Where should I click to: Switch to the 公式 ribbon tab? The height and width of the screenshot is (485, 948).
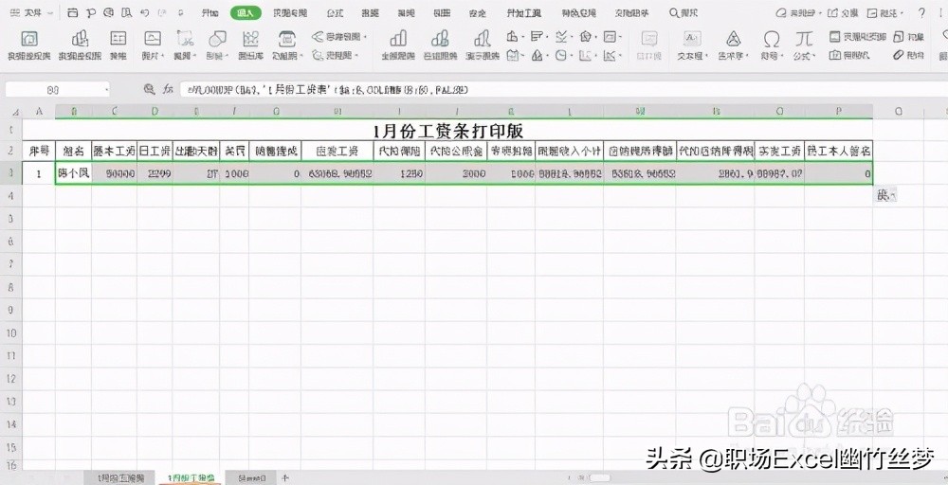pos(335,14)
